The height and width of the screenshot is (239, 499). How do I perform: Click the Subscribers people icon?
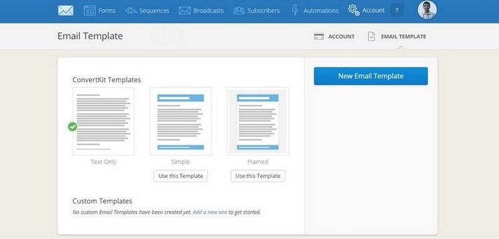coord(239,11)
